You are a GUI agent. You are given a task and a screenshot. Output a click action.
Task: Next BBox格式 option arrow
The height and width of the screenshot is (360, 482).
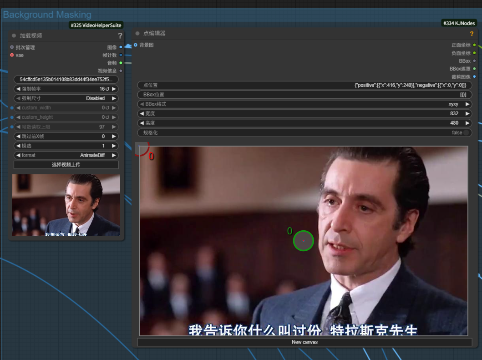pyautogui.click(x=467, y=104)
